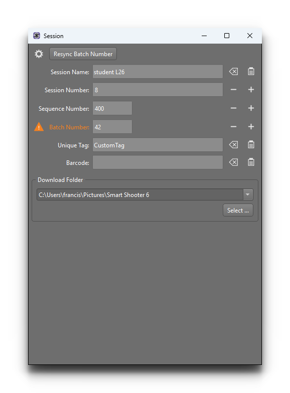Click Resync Batch Number button
Screen dimensions: 290x393
coord(83,54)
